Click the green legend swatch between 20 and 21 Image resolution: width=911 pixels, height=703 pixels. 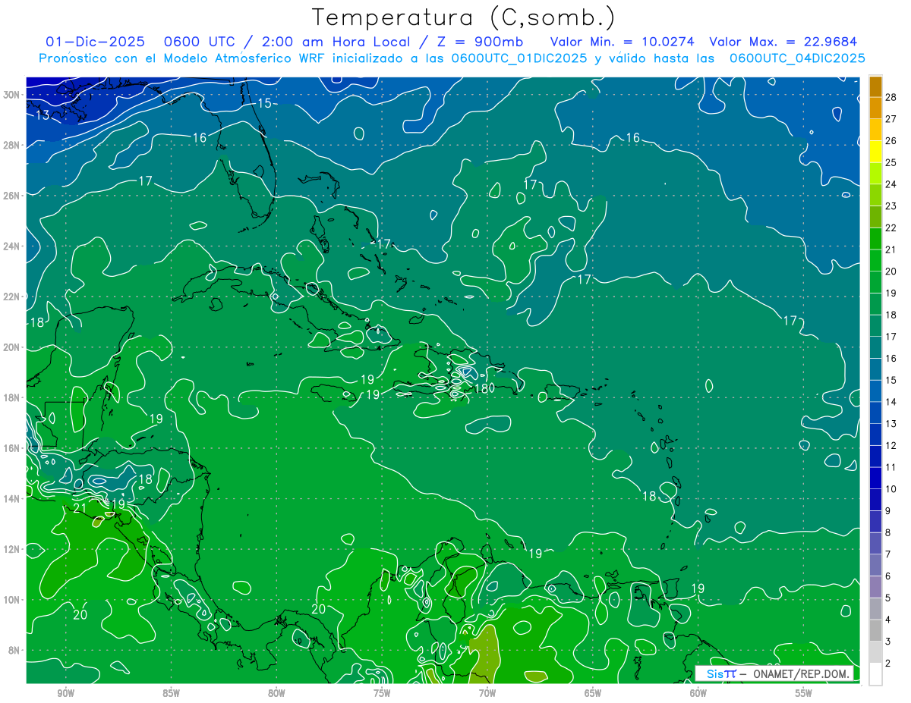875,260
